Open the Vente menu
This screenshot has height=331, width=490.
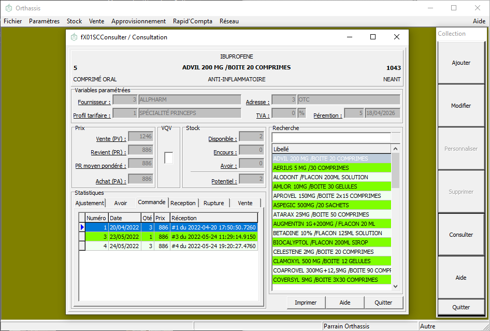tap(96, 21)
